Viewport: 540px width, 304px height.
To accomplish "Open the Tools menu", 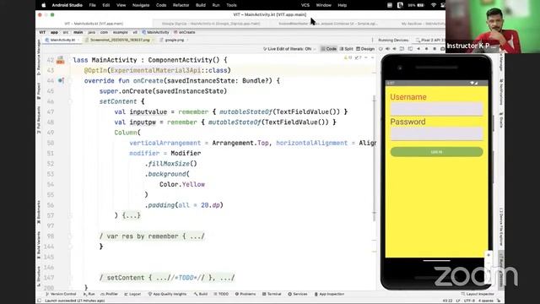I will pyautogui.click(x=231, y=5).
